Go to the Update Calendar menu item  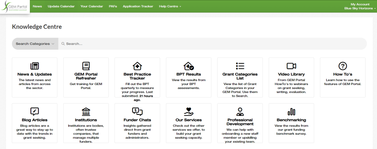[61, 7]
